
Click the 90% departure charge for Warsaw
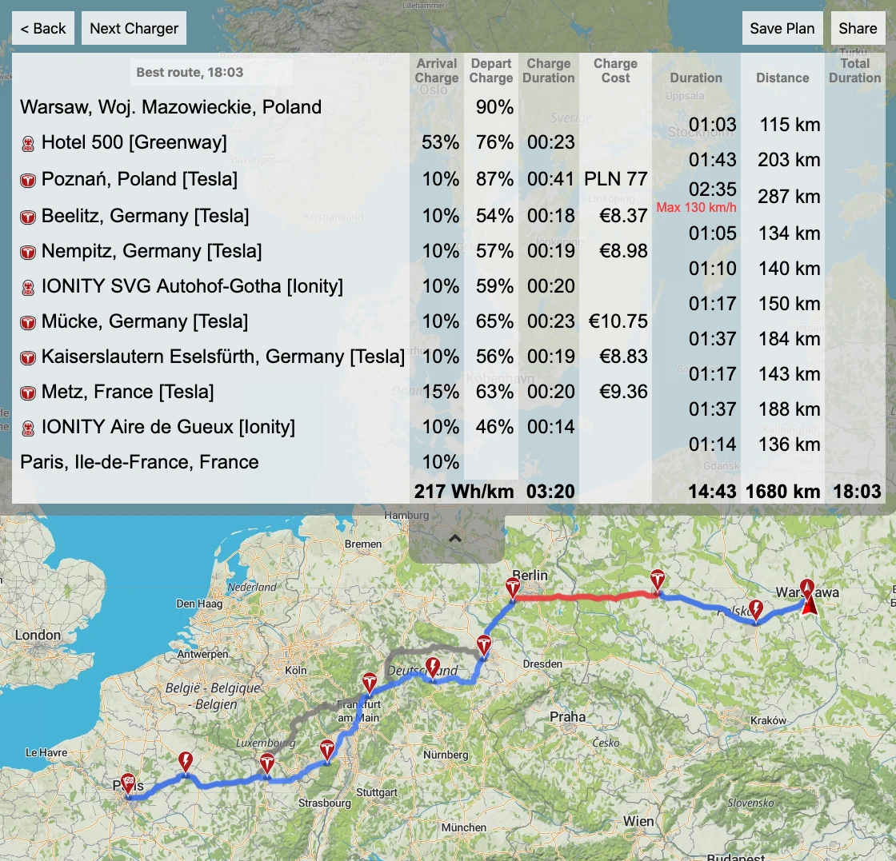(495, 107)
